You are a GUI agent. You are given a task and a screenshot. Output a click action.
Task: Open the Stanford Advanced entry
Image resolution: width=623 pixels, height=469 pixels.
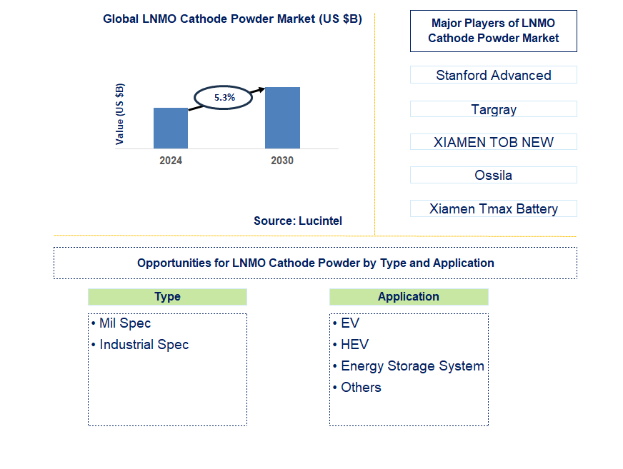coord(493,74)
